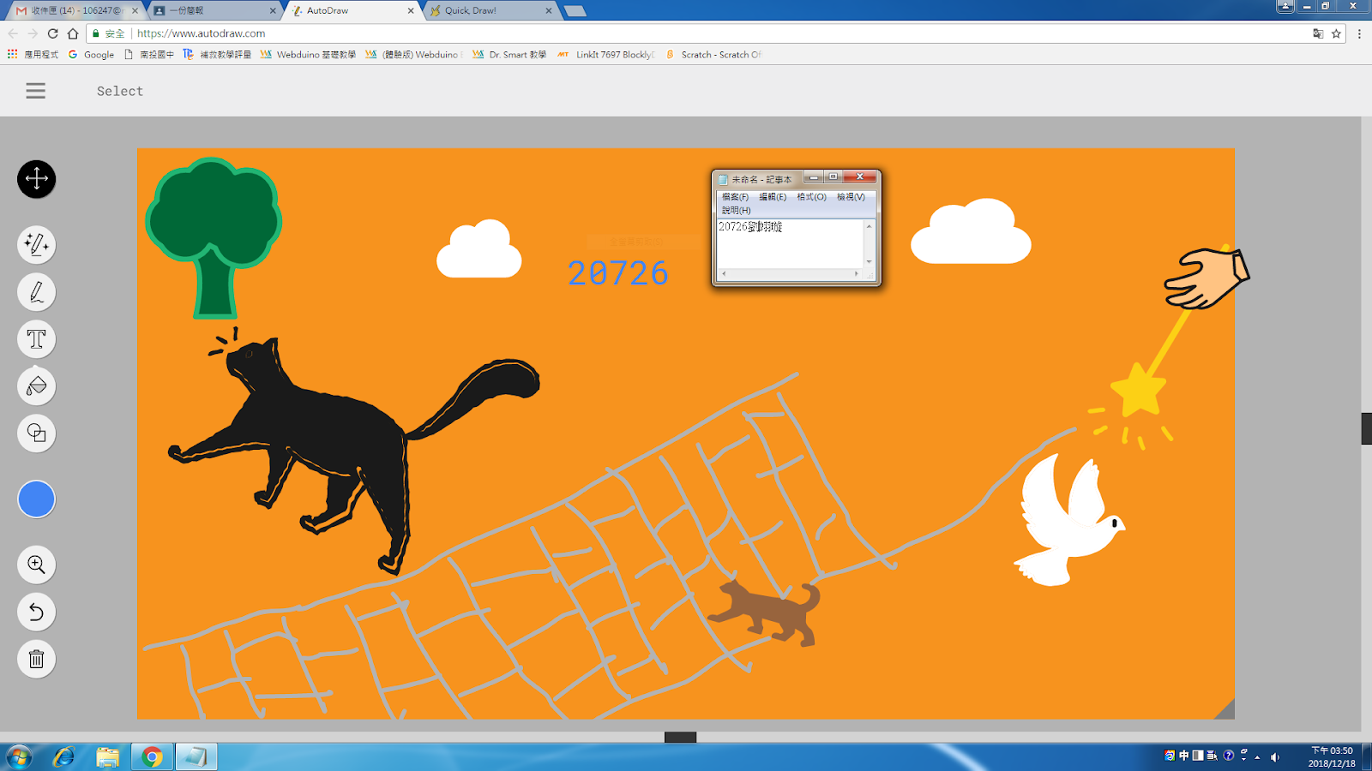Open Notepad 說明(H) menu
The width and height of the screenshot is (1372, 771).
pyautogui.click(x=736, y=210)
